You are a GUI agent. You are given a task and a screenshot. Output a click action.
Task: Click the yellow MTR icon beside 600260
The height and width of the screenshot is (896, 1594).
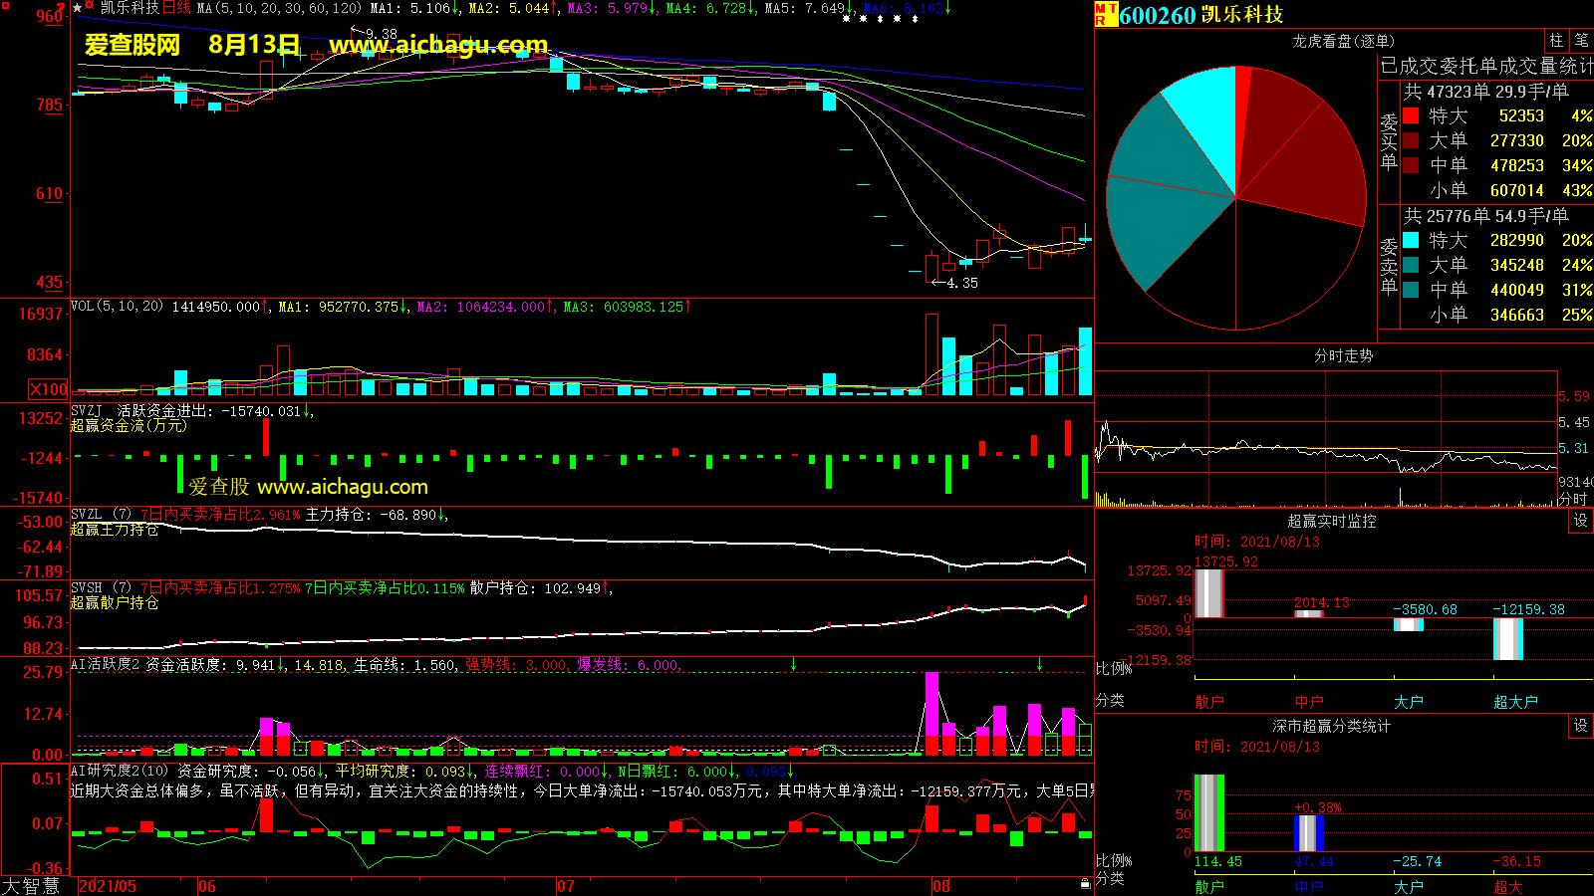(x=1105, y=14)
